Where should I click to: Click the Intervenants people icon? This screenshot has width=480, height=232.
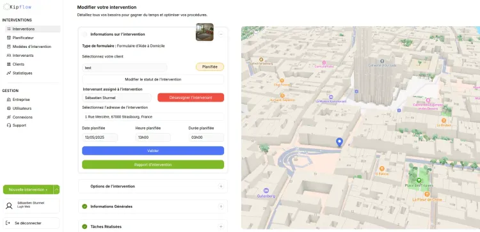[x=9, y=56]
